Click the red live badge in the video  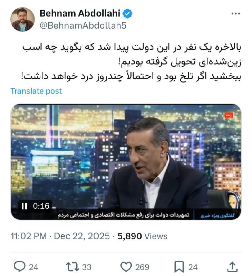click(x=229, y=115)
